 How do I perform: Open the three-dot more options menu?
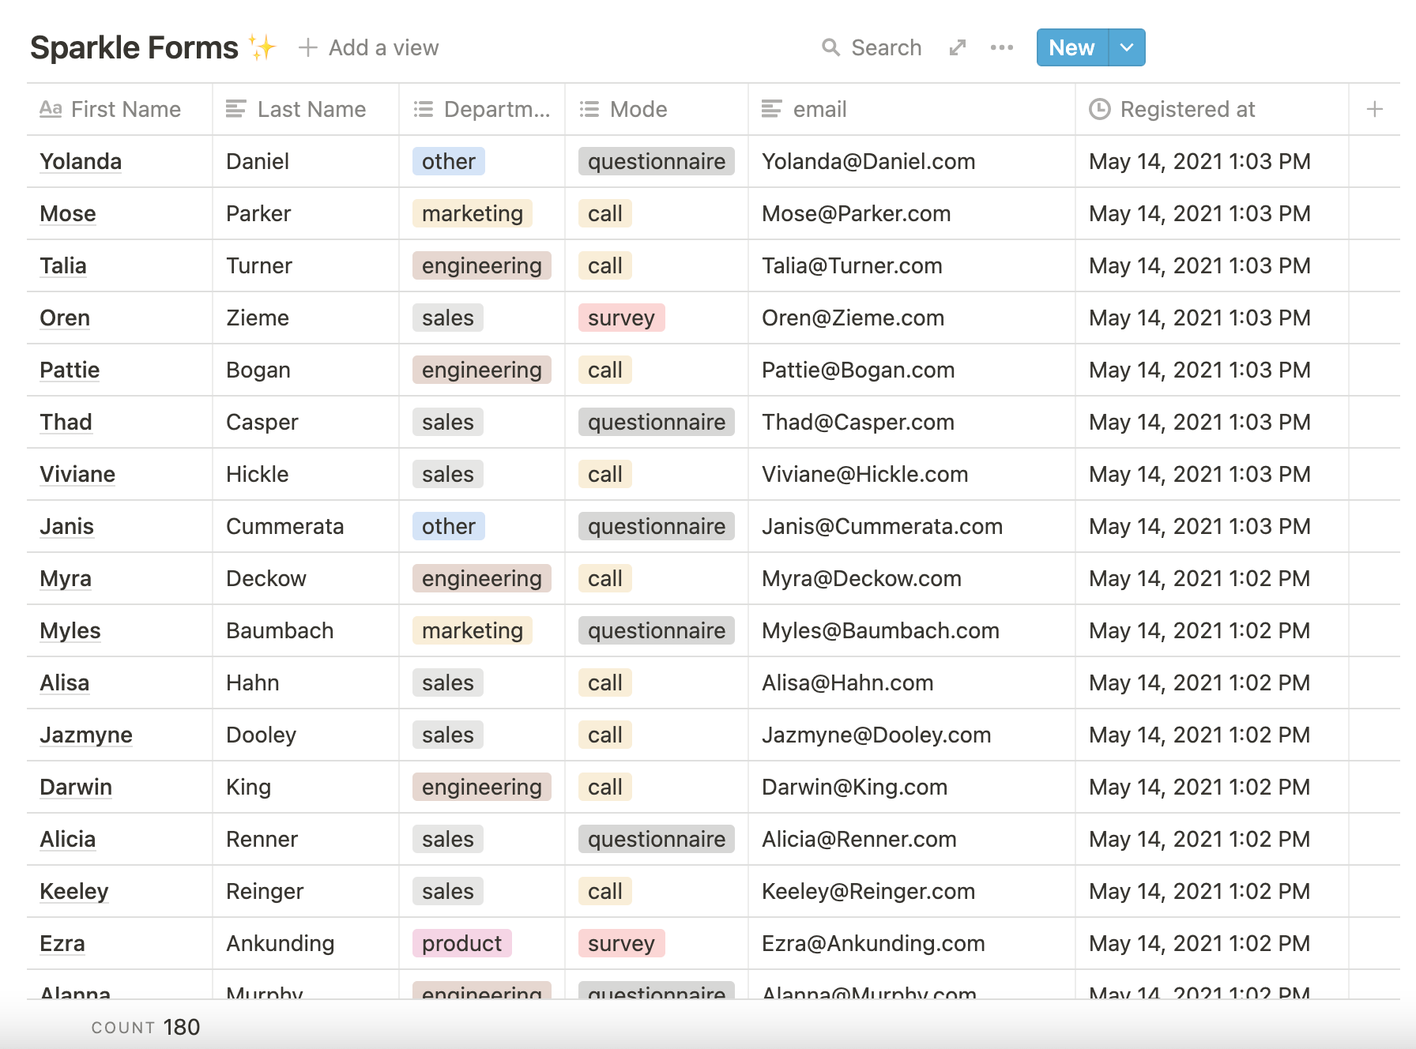(x=1001, y=47)
